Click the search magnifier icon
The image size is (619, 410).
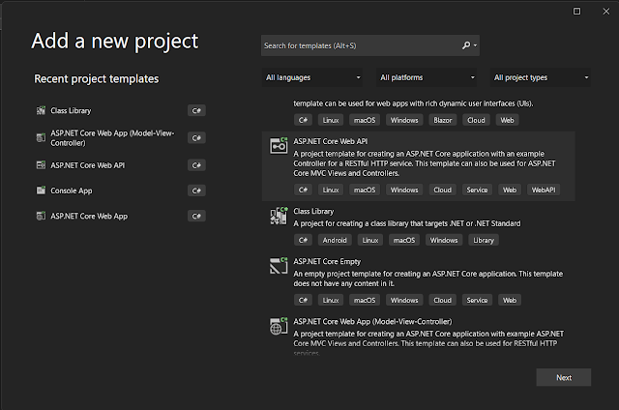(466, 45)
